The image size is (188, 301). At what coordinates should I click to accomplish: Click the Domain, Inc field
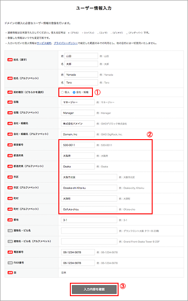pos(78,134)
